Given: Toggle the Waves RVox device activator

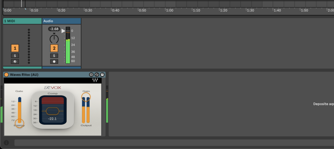Looking at the screenshot, I should tap(6, 74).
